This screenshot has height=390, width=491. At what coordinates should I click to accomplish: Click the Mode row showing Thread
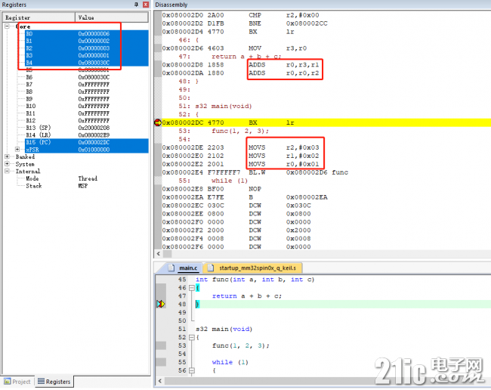(x=86, y=178)
